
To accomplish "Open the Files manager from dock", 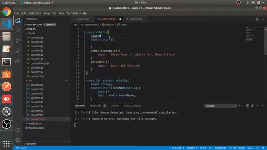I will (x=7, y=37).
